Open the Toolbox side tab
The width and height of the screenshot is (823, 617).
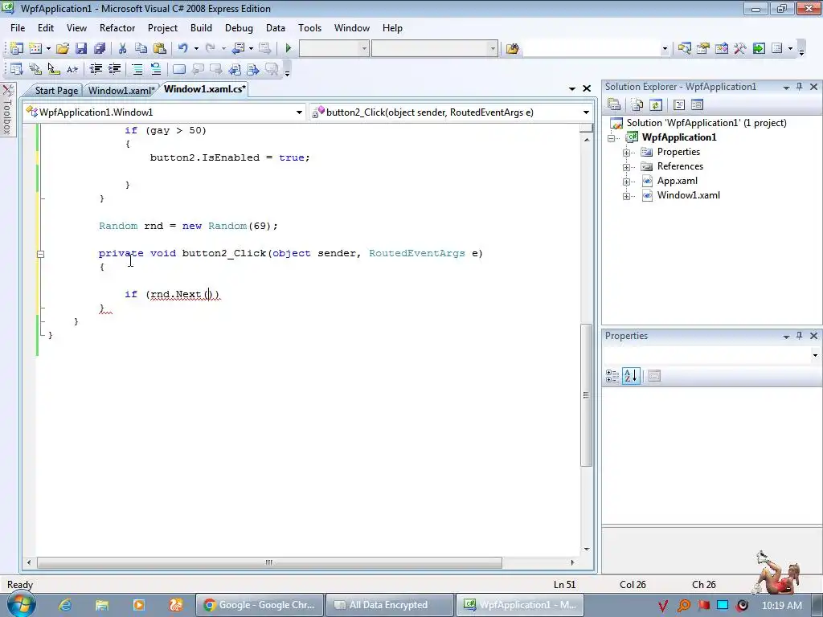7,109
